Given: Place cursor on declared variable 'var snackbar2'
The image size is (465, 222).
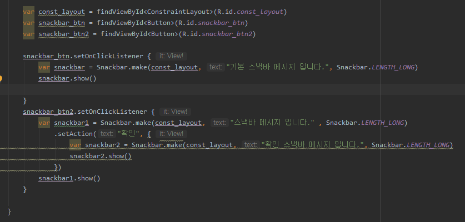Looking at the screenshot, I should point(103,145).
